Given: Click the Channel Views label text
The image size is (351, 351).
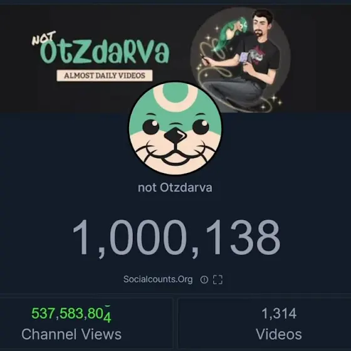Looking at the screenshot, I should [x=71, y=335].
